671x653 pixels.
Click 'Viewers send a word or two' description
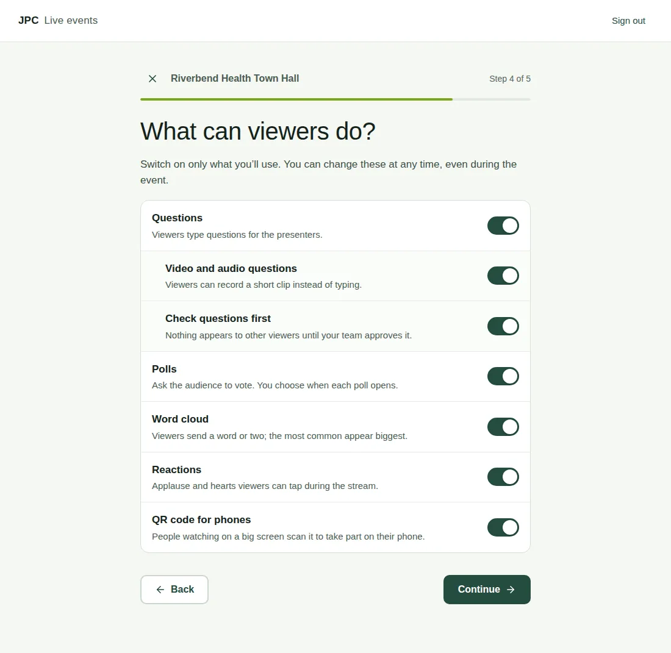click(279, 436)
